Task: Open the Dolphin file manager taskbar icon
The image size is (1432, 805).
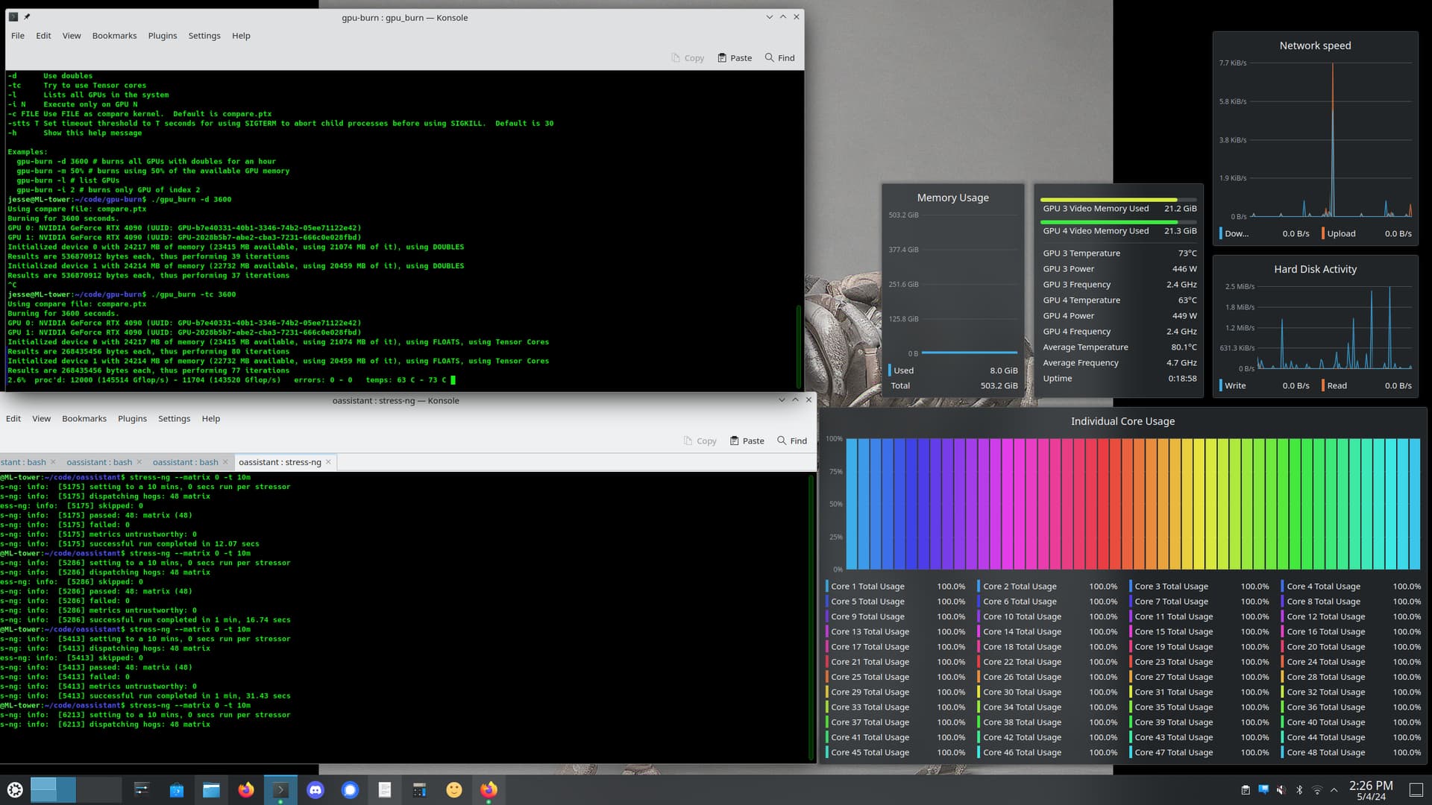Action: (x=211, y=790)
